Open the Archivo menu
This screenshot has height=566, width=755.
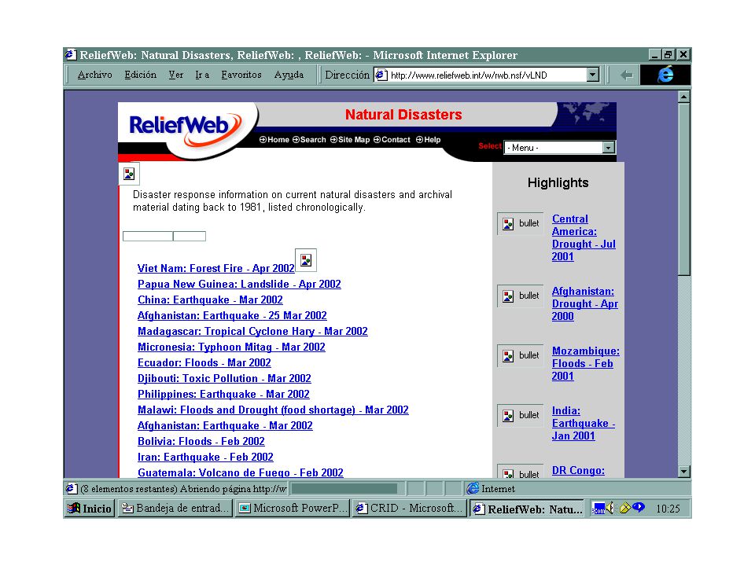tap(95, 75)
